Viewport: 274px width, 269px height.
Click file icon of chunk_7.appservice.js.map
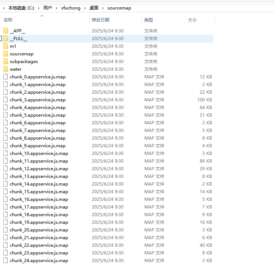coord(5,130)
